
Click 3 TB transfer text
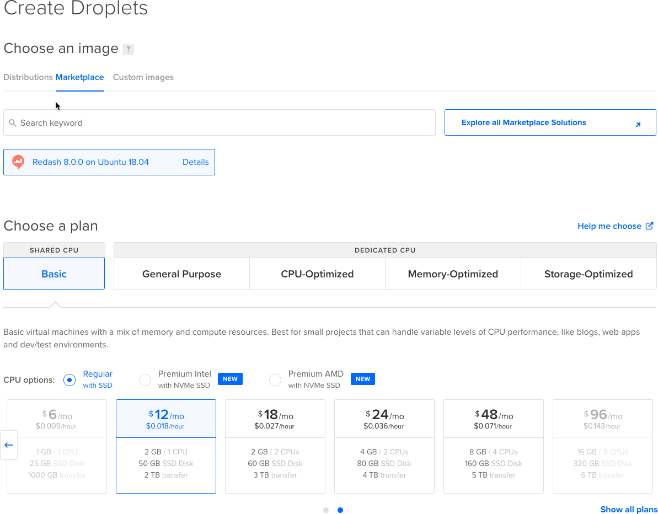pyautogui.click(x=275, y=475)
